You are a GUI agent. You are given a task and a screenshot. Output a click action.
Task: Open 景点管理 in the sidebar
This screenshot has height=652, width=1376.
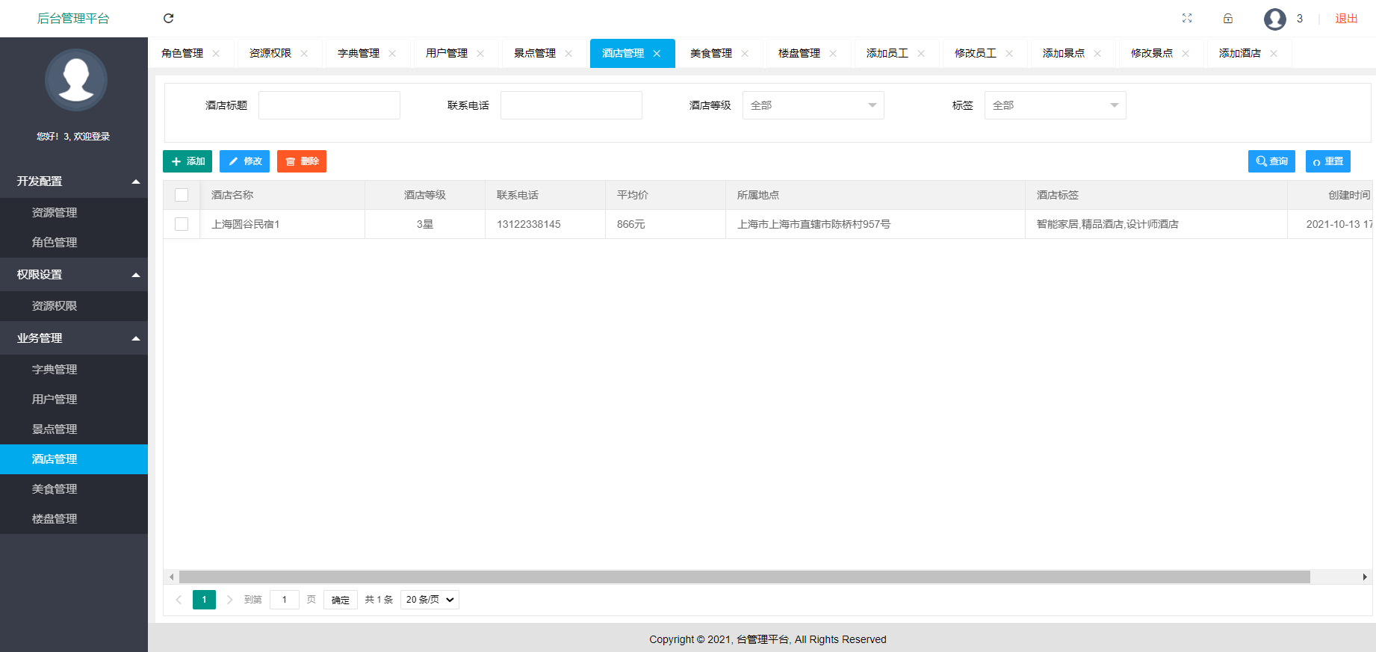tap(74, 429)
